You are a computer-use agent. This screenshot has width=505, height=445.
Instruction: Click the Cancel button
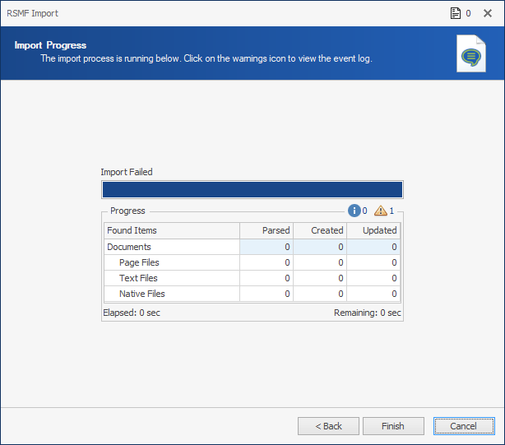pos(464,426)
